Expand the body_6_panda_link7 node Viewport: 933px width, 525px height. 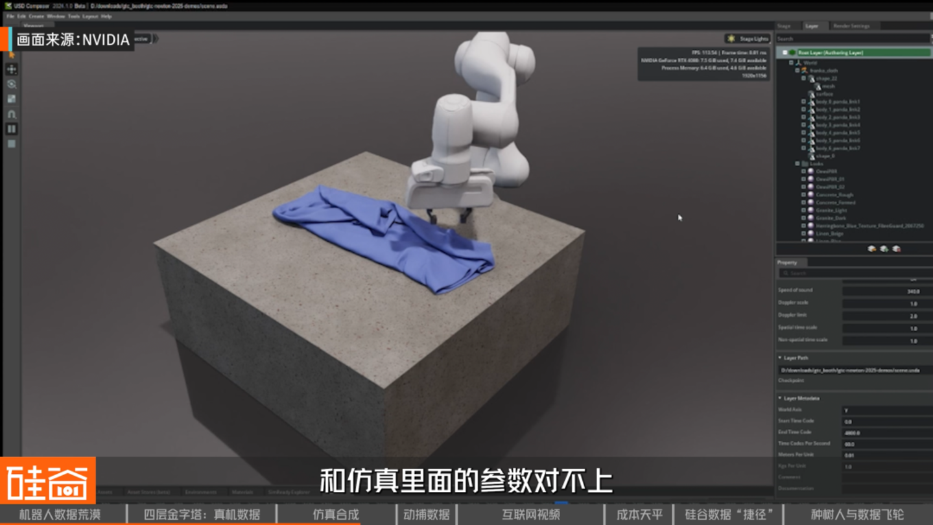click(804, 148)
